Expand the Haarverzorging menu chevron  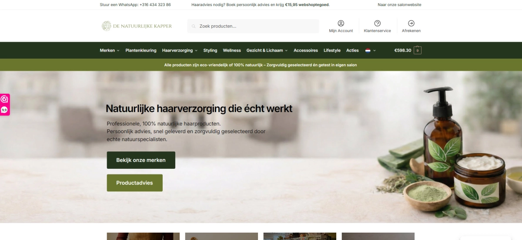coord(196,51)
